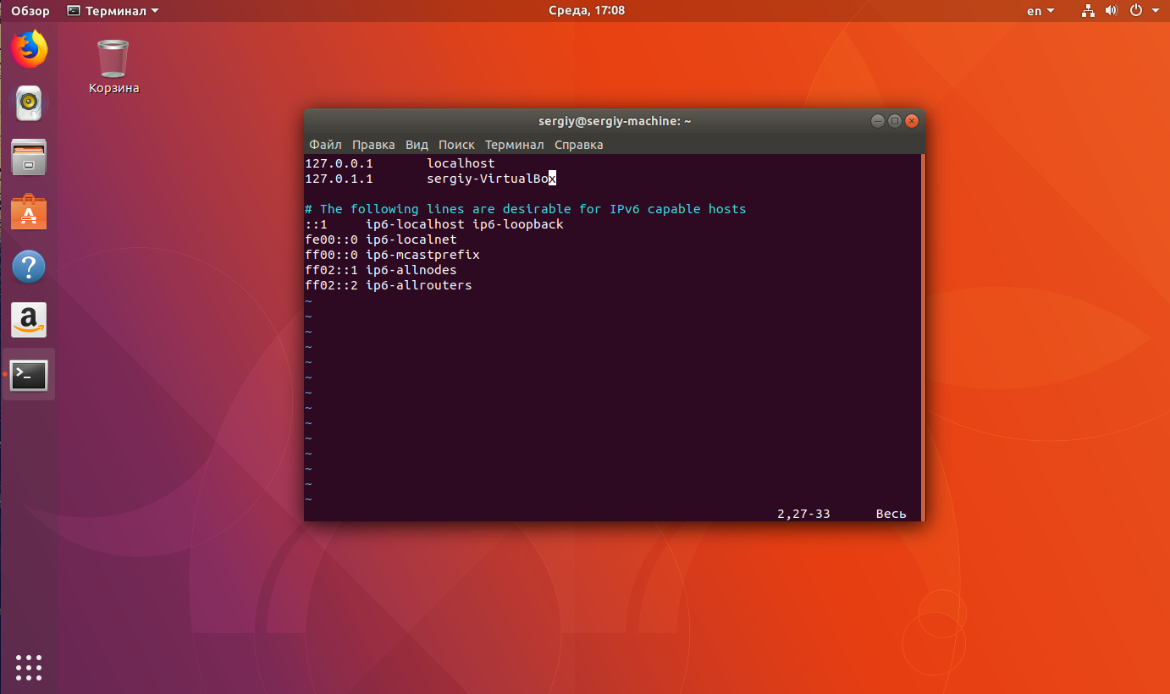Screen dimensions: 1170x694
Task: Open the Файл menu
Action: click(x=325, y=145)
